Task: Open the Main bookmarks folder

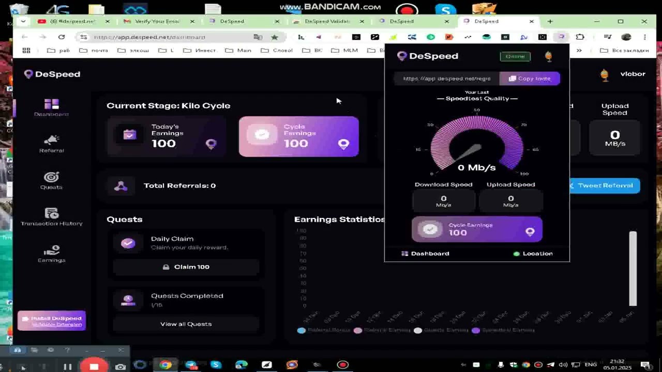Action: [238, 51]
